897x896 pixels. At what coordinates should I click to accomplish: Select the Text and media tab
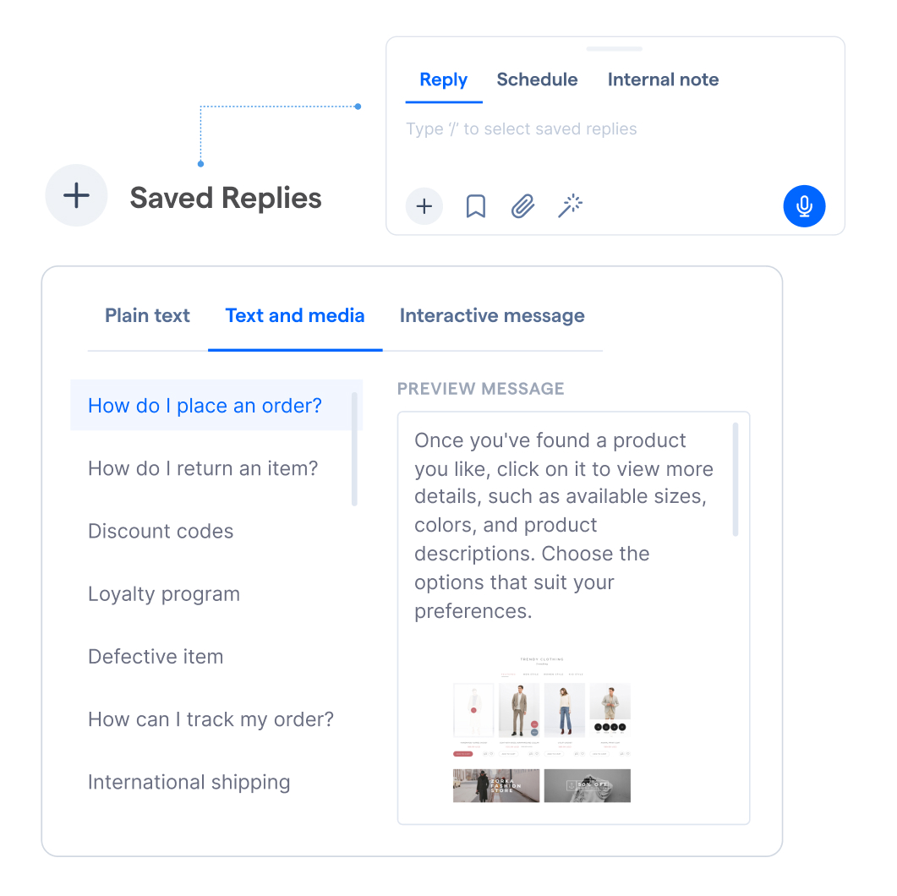point(294,315)
